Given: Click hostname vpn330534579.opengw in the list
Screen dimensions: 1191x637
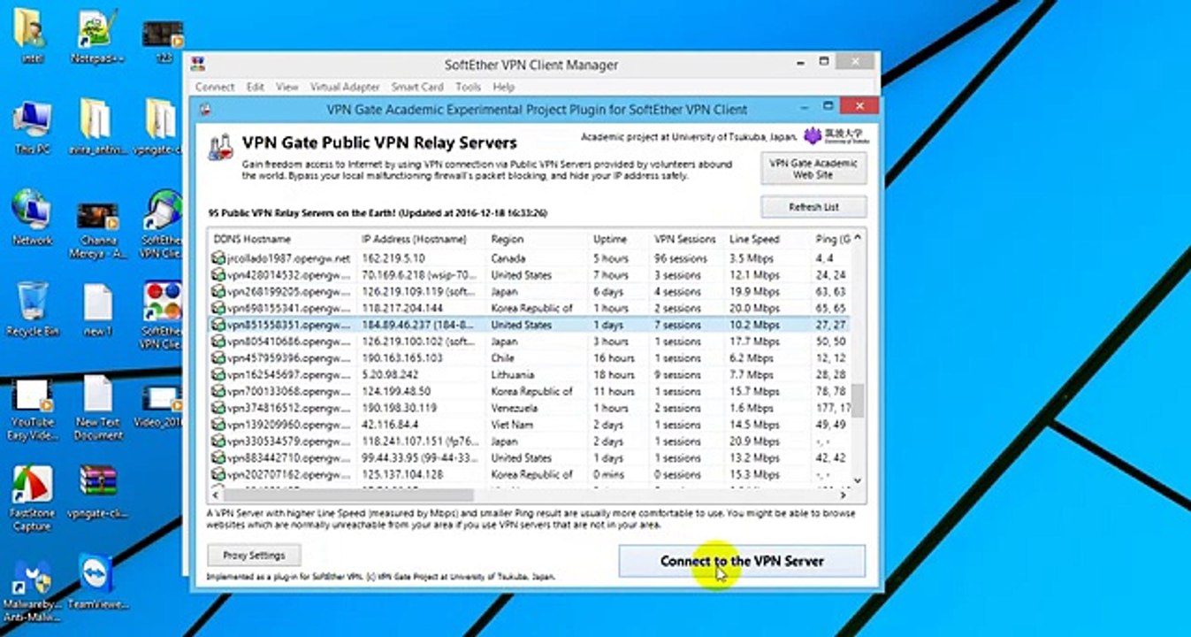Looking at the screenshot, I should pos(288,441).
